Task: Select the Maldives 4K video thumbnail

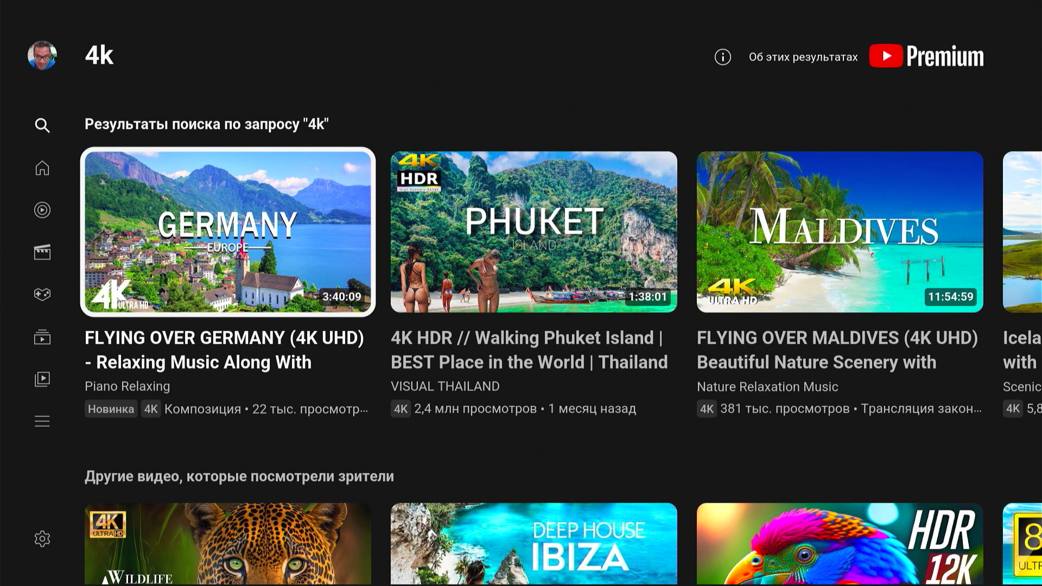Action: [840, 232]
